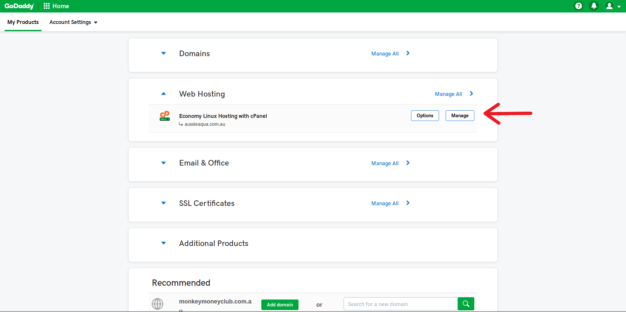Click the Options button for Economy Linux Hosting
The height and width of the screenshot is (312, 626).
(425, 116)
